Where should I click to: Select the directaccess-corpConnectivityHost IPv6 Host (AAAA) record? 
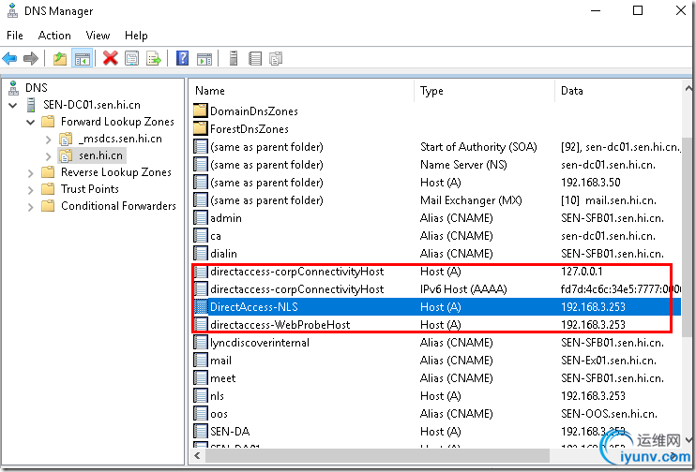437,289
